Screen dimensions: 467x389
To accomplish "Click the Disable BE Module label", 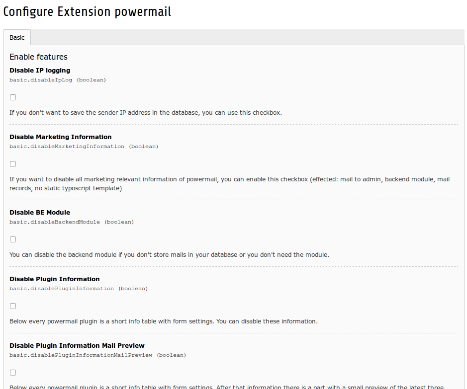I will click(40, 213).
